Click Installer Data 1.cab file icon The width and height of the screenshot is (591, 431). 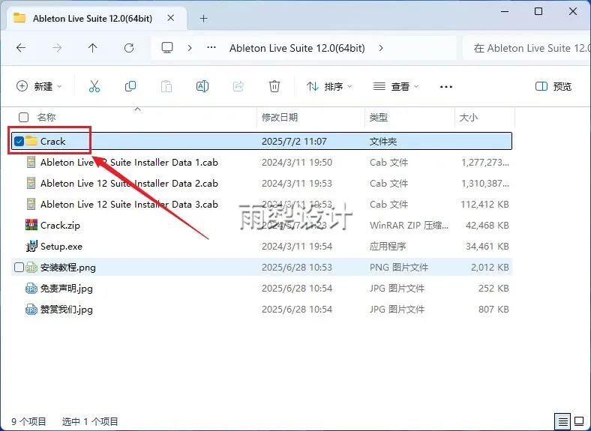click(31, 162)
